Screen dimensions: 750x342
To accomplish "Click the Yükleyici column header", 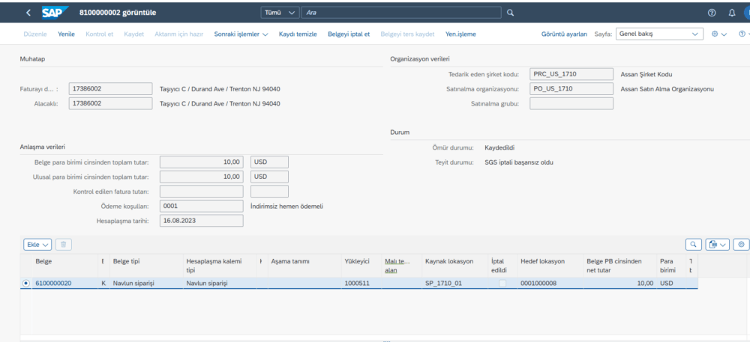I will (361, 266).
